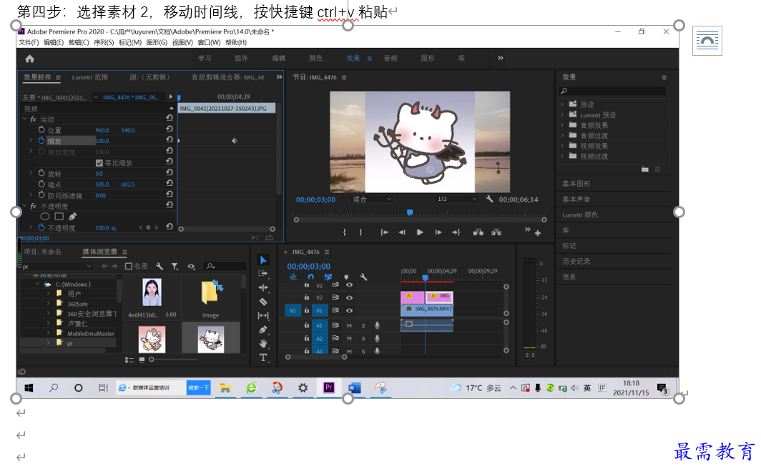This screenshot has width=761, height=474.
Task: Open the History panel
Action: click(x=576, y=261)
